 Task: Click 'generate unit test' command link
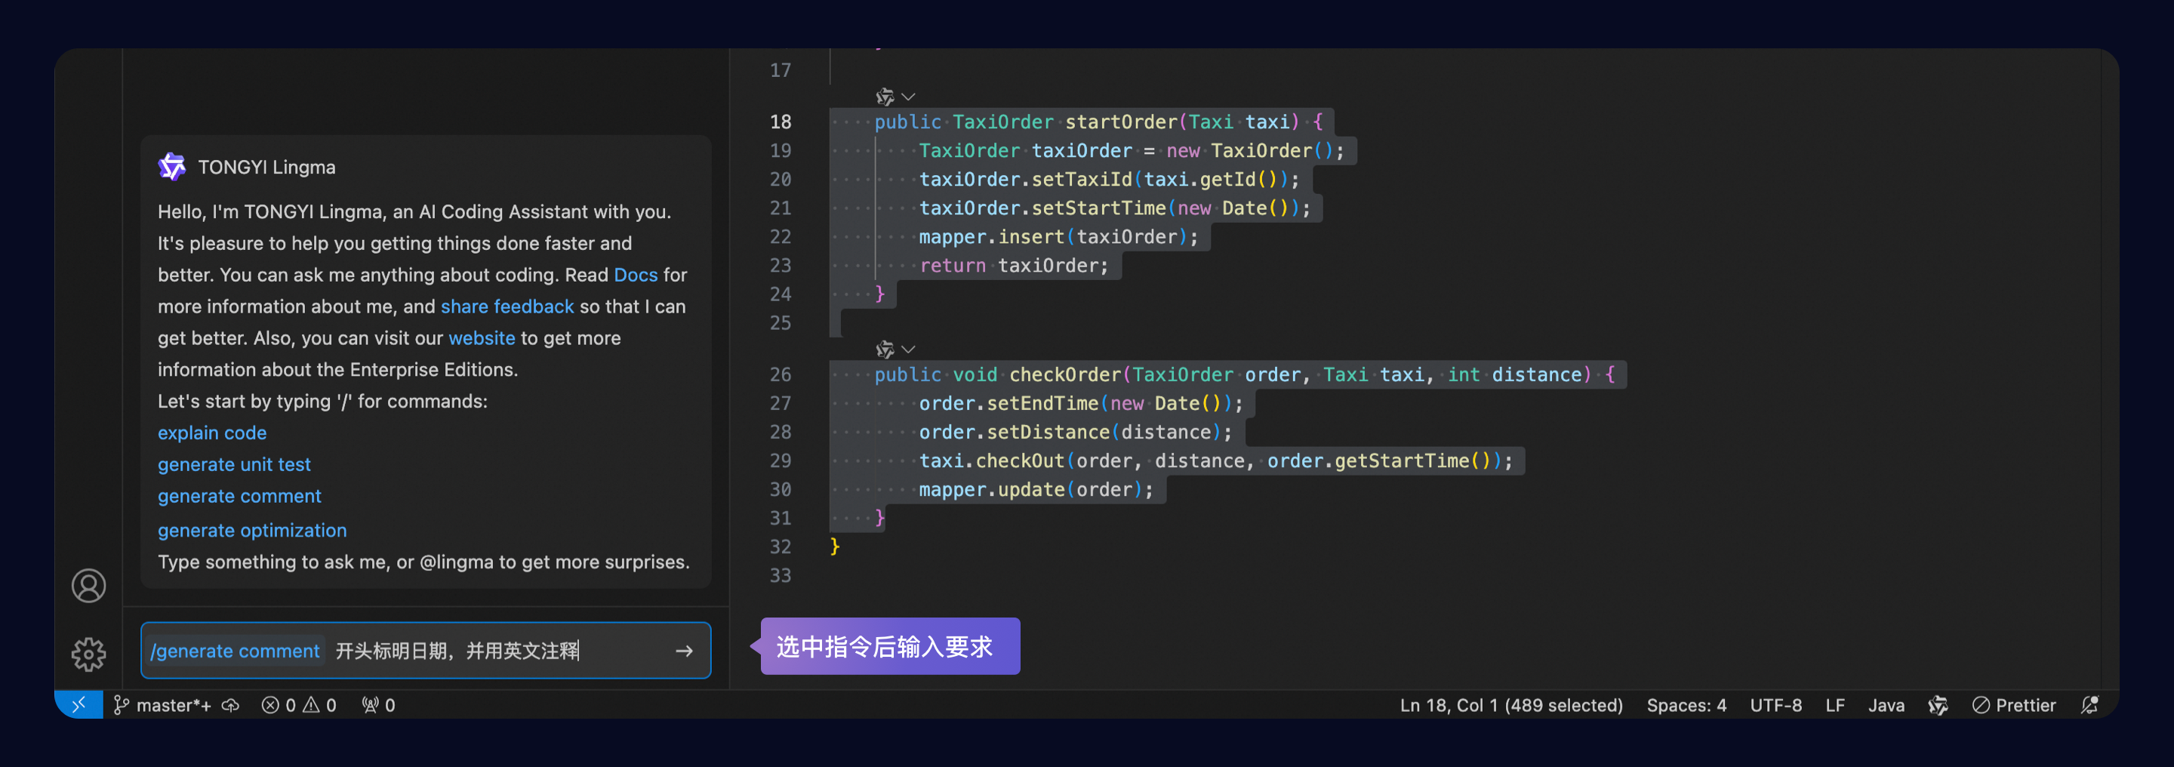(x=234, y=465)
